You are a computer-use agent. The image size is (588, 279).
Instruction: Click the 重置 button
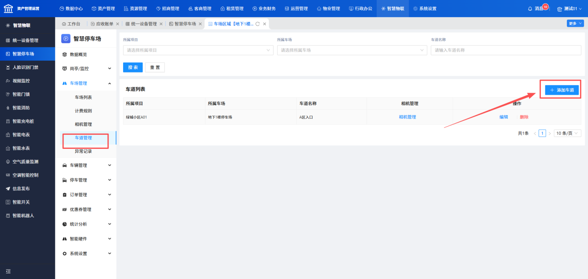[155, 67]
